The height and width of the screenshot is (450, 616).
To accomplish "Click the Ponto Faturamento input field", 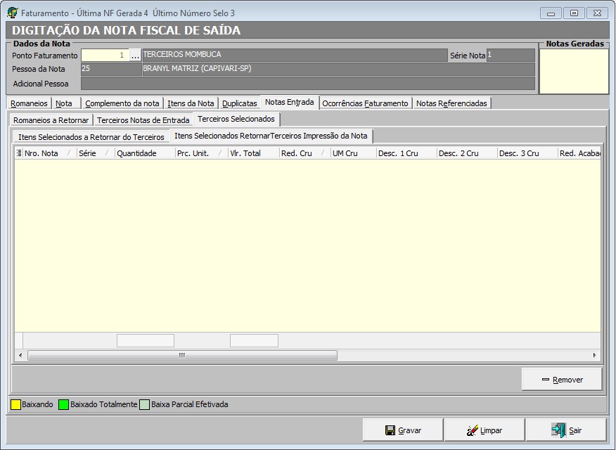I will pyautogui.click(x=105, y=56).
